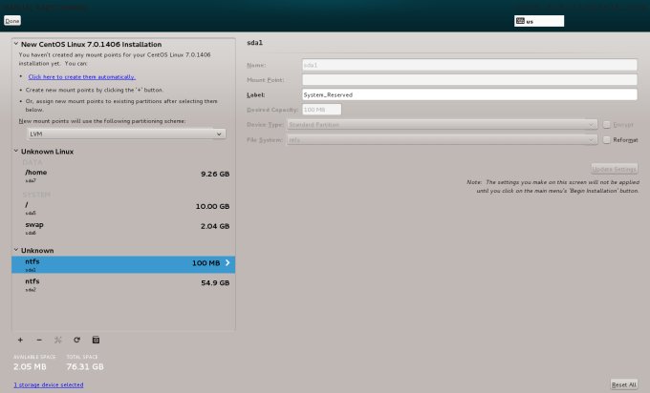The height and width of the screenshot is (393, 650).
Task: Collapse the Unknown Linux group
Action: [16, 151]
